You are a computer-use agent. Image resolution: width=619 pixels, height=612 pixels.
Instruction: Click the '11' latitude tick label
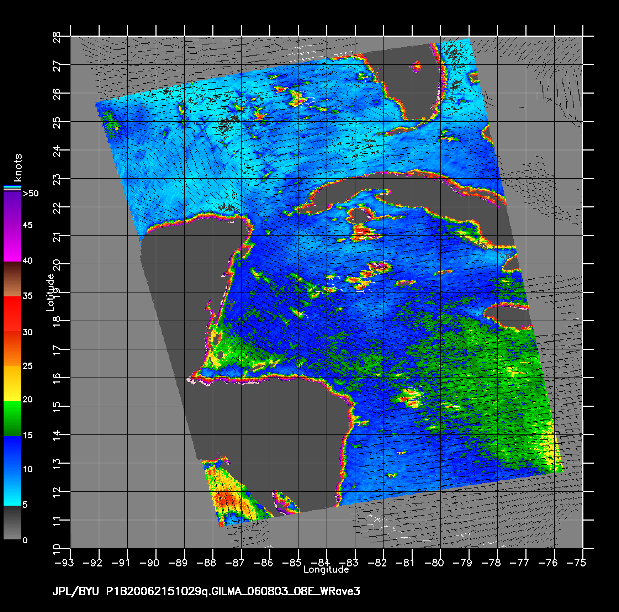click(57, 521)
